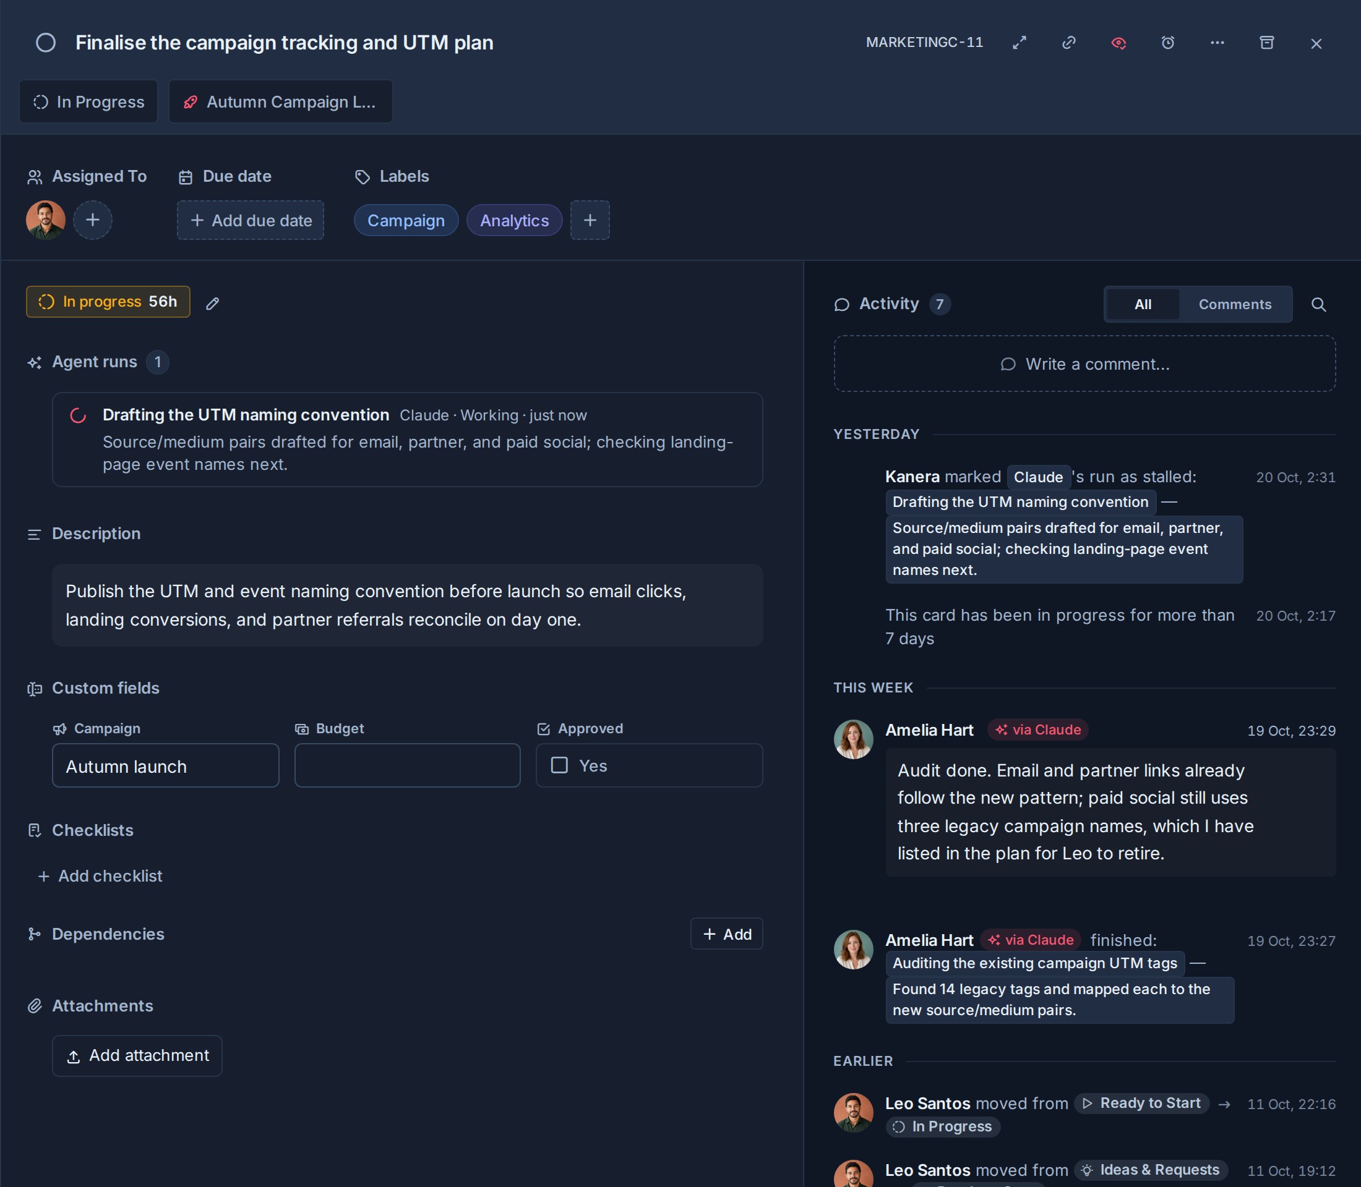
Task: Switch activity filter to Comments
Action: click(x=1235, y=305)
